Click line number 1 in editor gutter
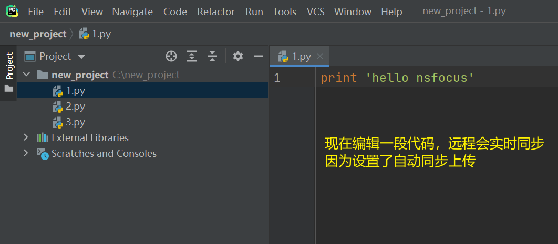Viewport: 558px width, 244px height. (277, 78)
